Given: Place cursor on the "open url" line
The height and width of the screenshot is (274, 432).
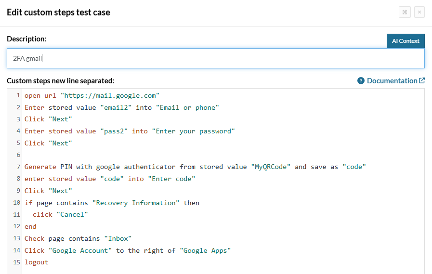Looking at the screenshot, I should 92,95.
